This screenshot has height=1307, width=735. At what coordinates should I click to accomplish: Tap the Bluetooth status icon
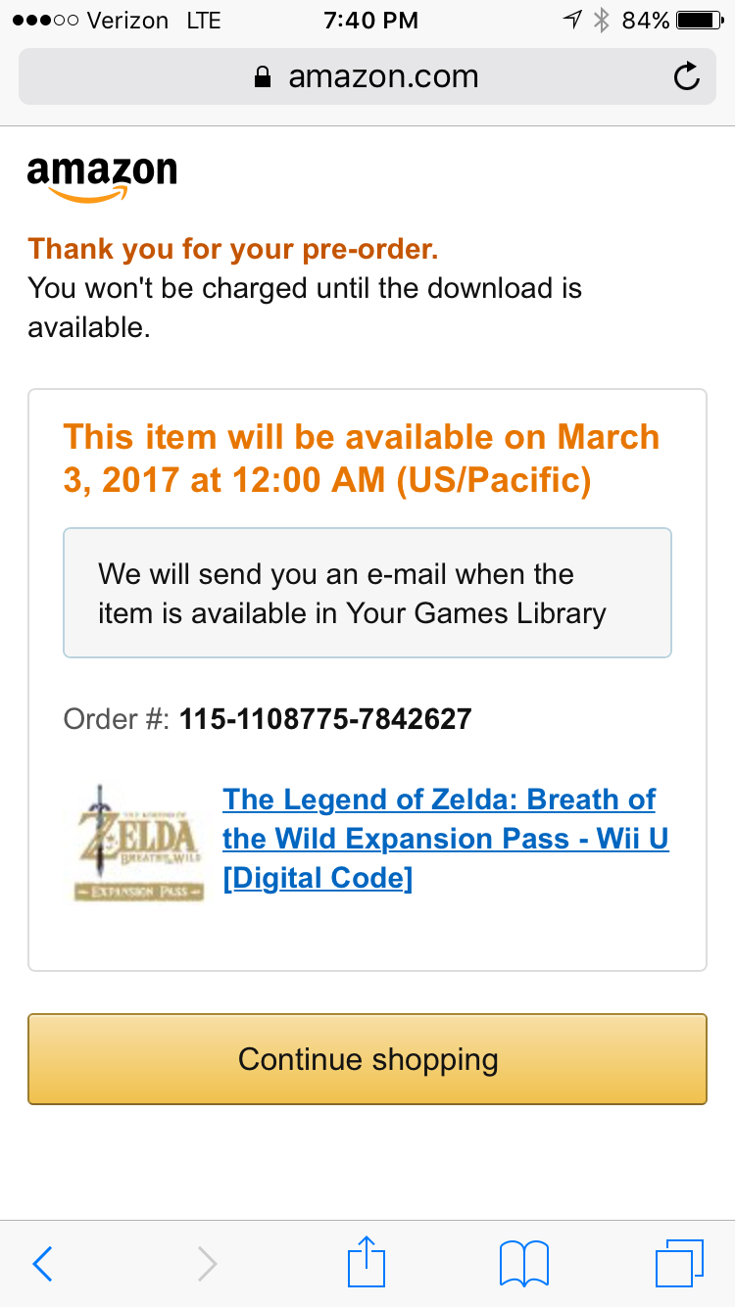click(x=602, y=21)
